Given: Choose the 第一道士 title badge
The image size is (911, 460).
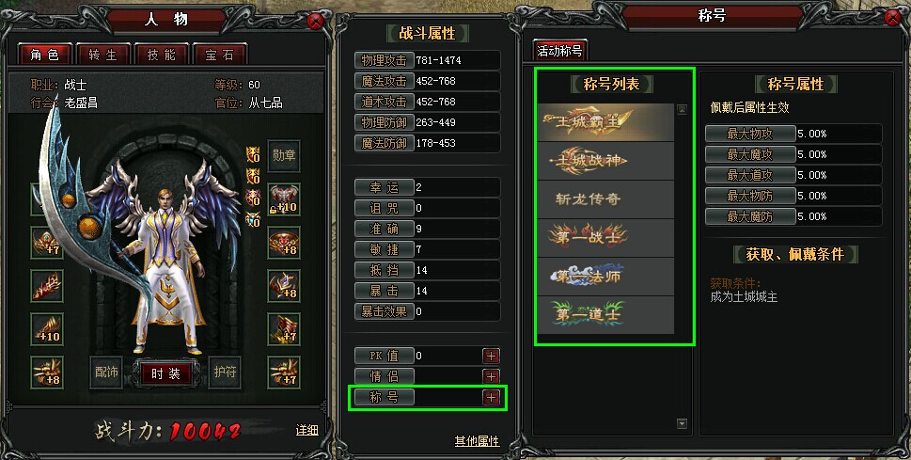Looking at the screenshot, I should coord(605,314).
